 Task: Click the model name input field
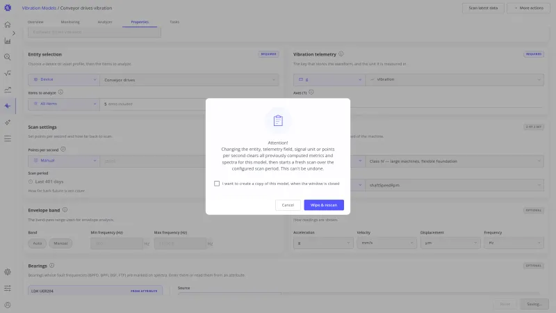[95, 32]
